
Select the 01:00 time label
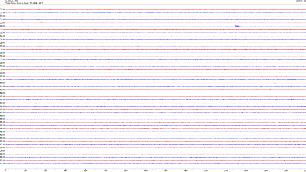coord(2,16)
